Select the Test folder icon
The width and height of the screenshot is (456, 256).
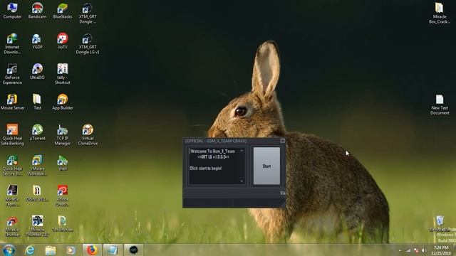(x=37, y=102)
